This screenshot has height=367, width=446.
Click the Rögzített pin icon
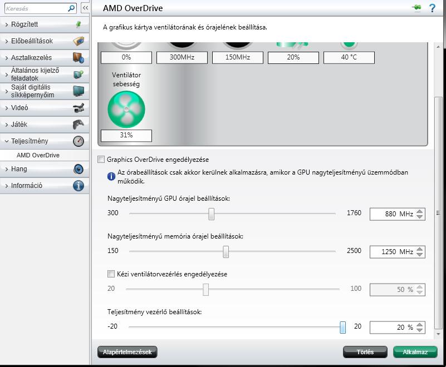[79, 24]
